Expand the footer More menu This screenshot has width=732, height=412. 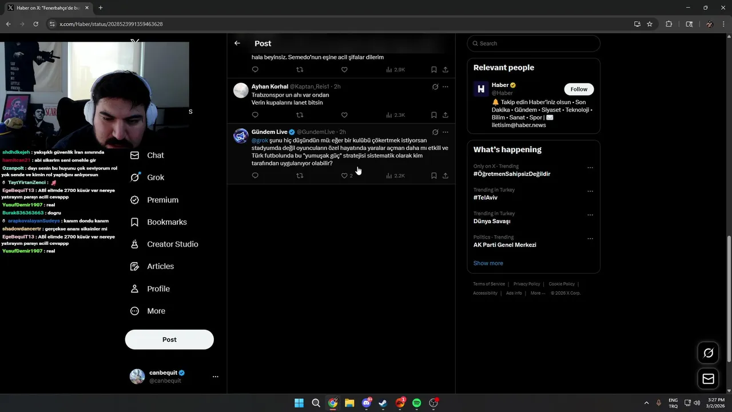coord(538,293)
